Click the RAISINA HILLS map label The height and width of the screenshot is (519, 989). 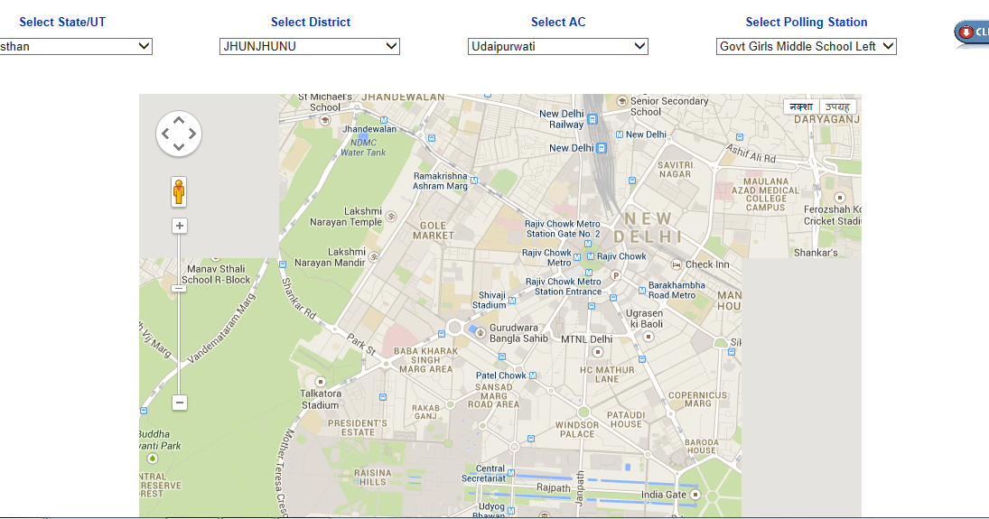coord(373,477)
